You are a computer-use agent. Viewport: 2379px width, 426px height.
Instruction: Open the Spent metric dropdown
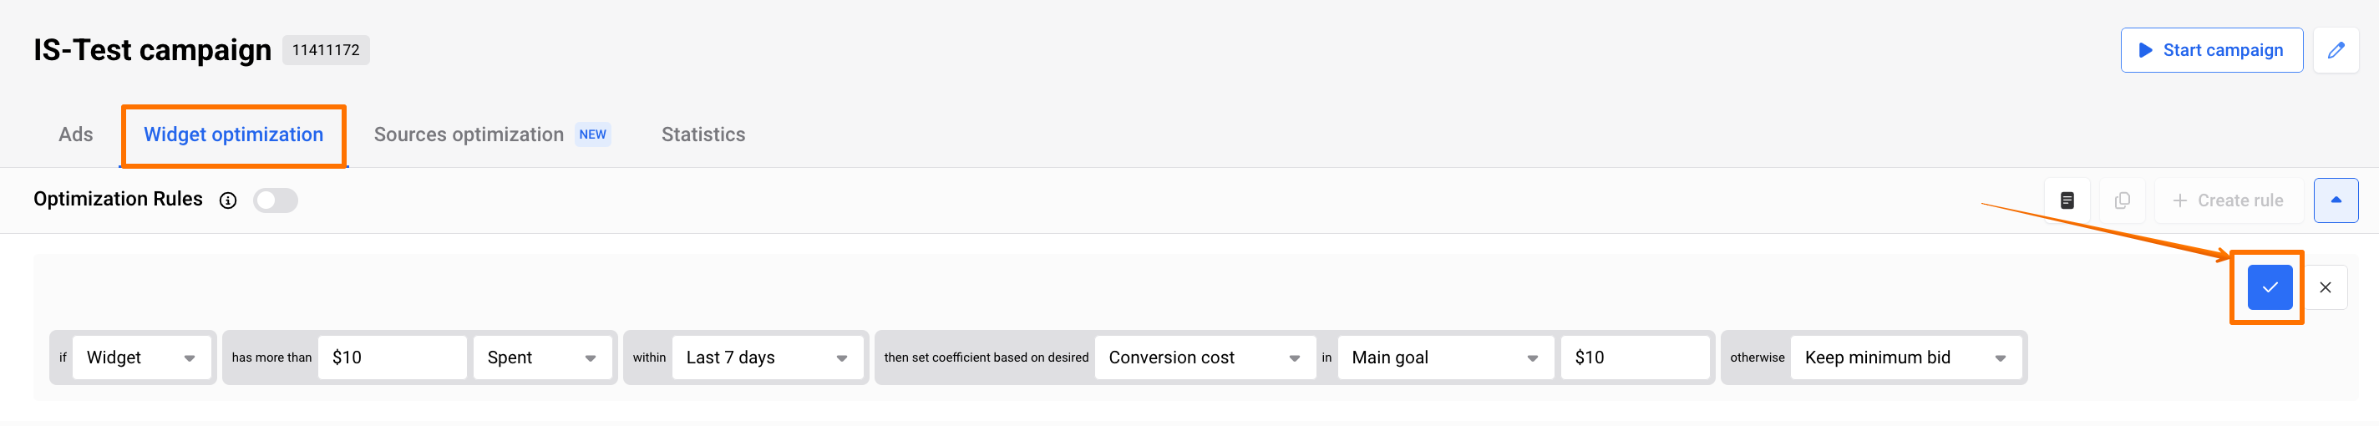(x=541, y=358)
